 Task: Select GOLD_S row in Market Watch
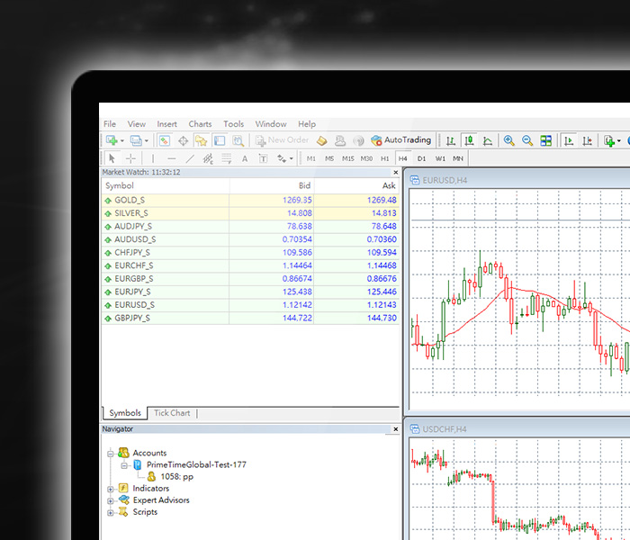coord(250,200)
